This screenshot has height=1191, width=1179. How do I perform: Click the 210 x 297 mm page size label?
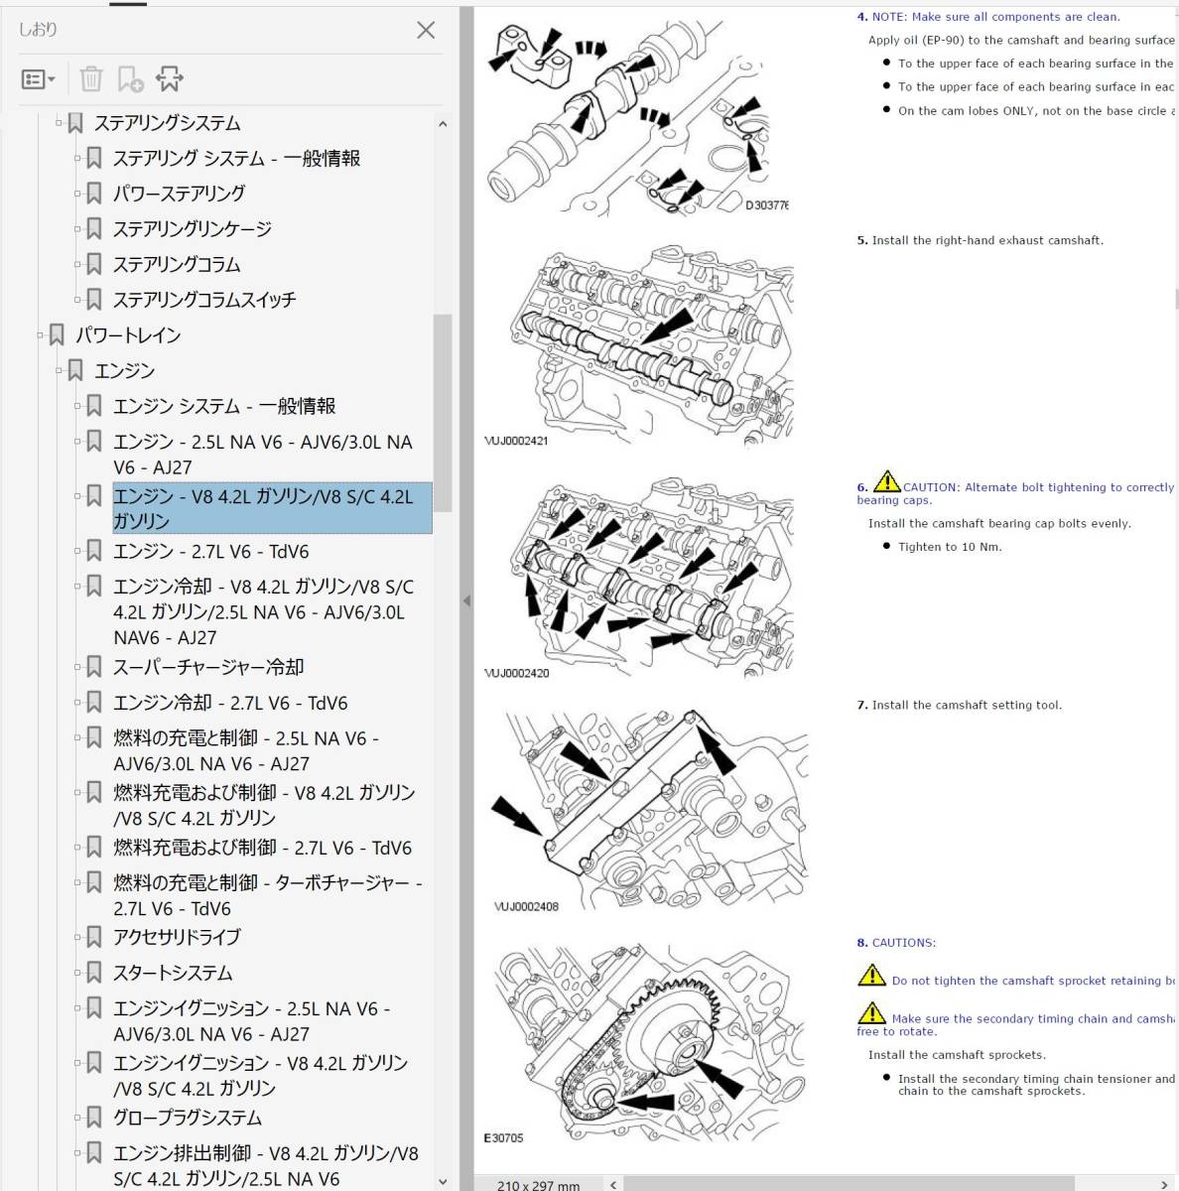pos(537,1184)
